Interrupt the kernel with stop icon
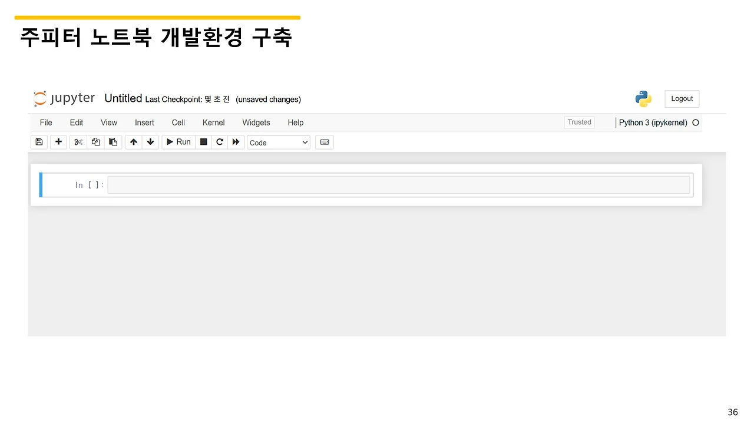Viewport: 754px width, 424px height. coord(203,142)
